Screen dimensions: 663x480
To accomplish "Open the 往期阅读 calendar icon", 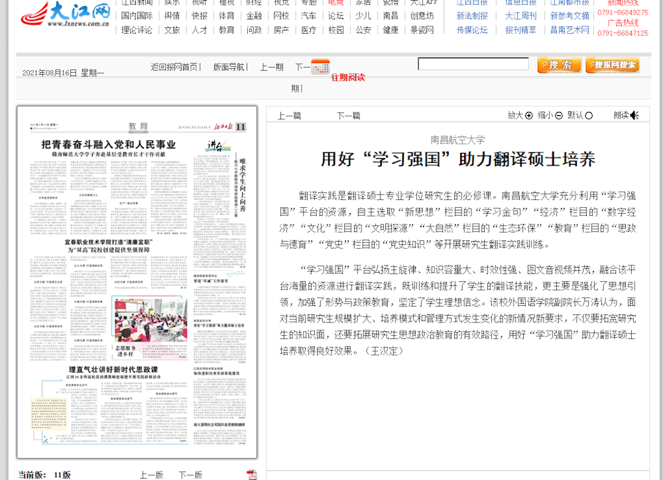I will click(x=320, y=66).
